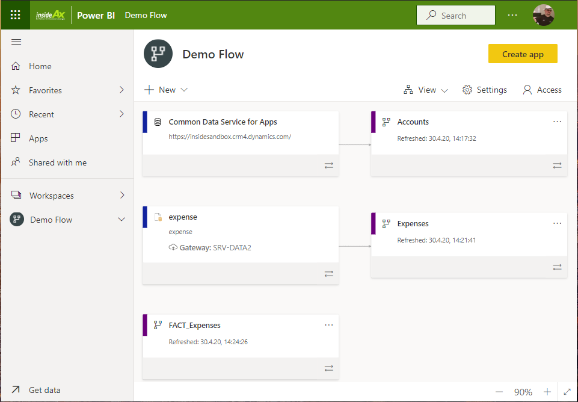Click Demo Flow breadcrumb in the header
The width and height of the screenshot is (578, 402).
tap(146, 16)
